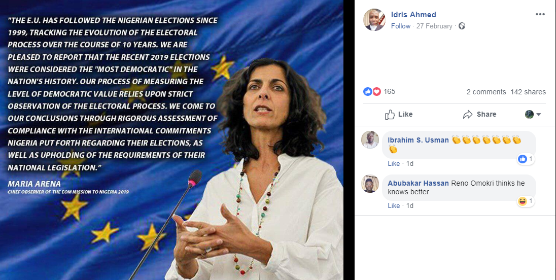Screen dimensions: 556x280
Task: Open Idris Ahmed's profile picture
Action: (374, 19)
